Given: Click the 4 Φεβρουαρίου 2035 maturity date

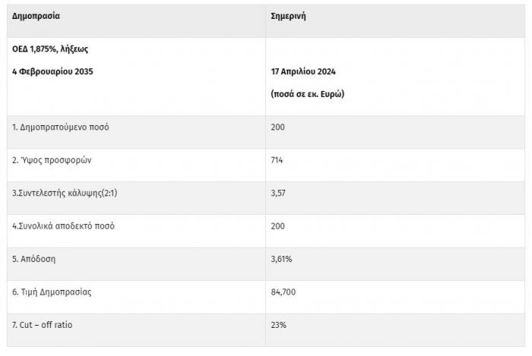Looking at the screenshot, I should click(52, 71).
